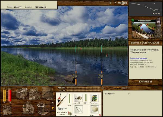Open the groundbait balls sack icon
This screenshot has width=163, height=117.
[7, 110]
